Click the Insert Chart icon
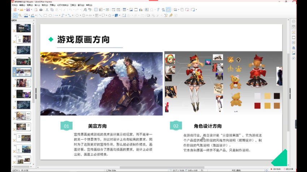Image resolution: width=307 pixels, height=172 pixels. 141,10
